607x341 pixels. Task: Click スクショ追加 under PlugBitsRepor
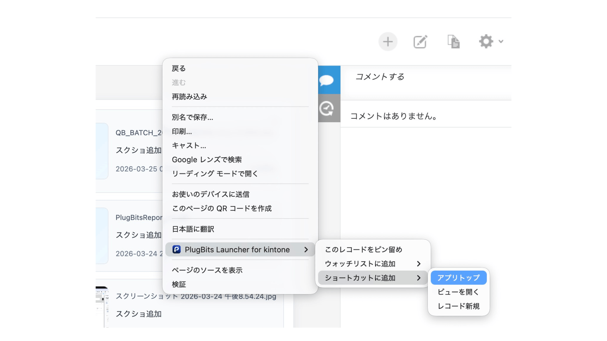(x=138, y=235)
